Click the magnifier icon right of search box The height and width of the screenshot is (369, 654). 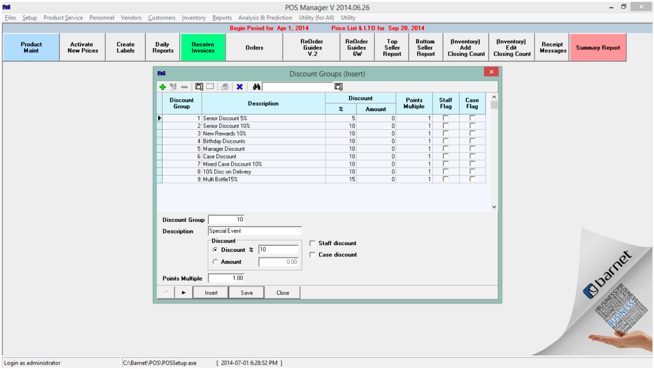click(339, 87)
